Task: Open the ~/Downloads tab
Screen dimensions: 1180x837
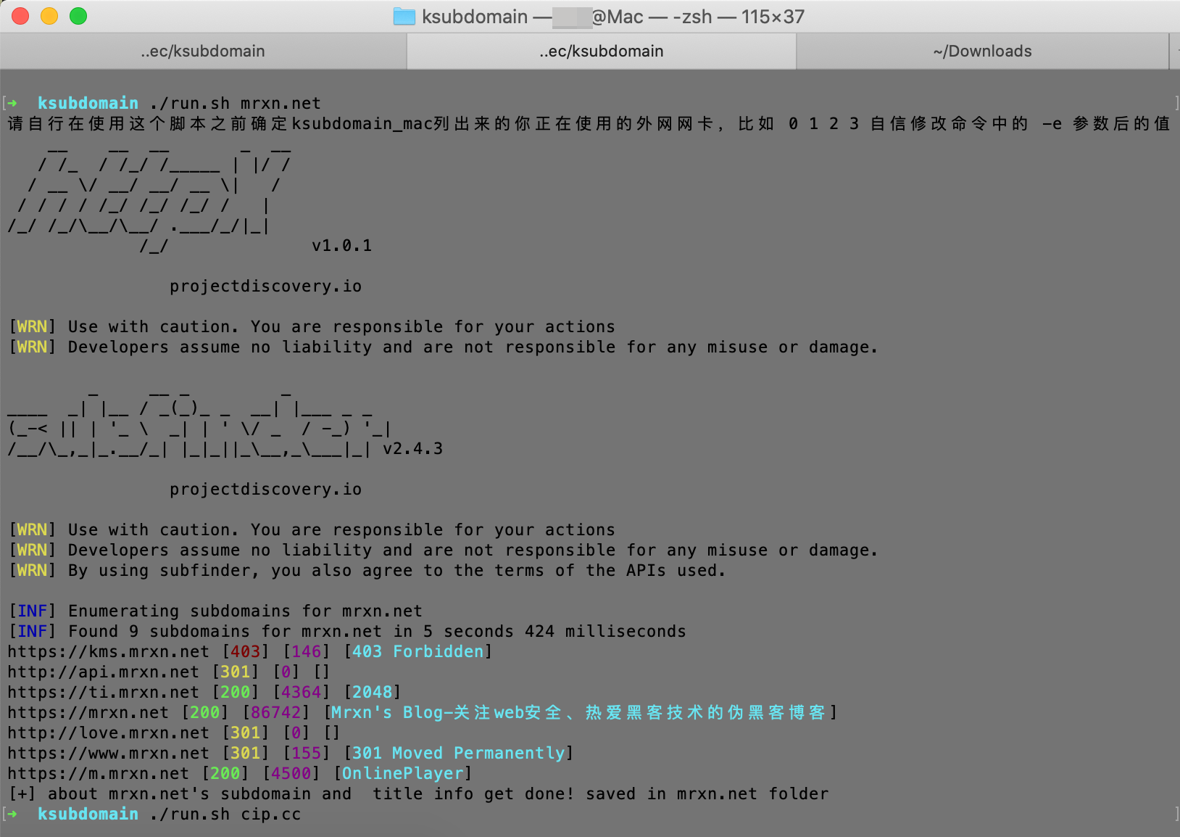Action: [983, 51]
